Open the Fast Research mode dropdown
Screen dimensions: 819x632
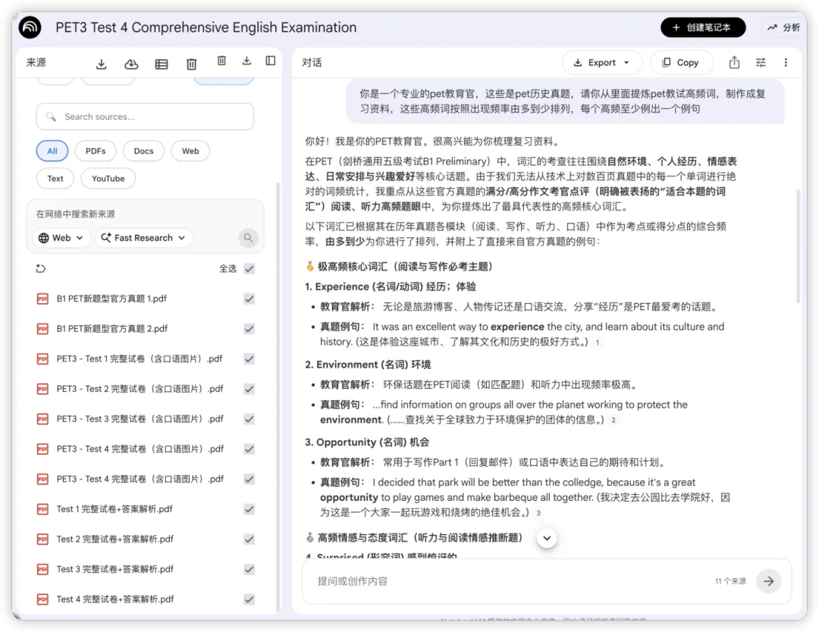click(143, 238)
